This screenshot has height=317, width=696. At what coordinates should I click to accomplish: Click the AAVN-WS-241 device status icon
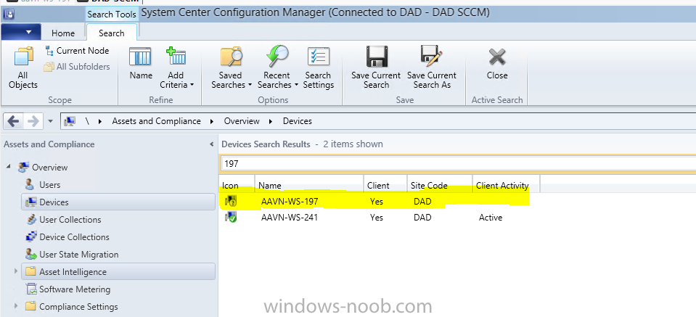coord(231,217)
